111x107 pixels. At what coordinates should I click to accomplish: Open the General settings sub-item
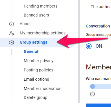[31, 51]
